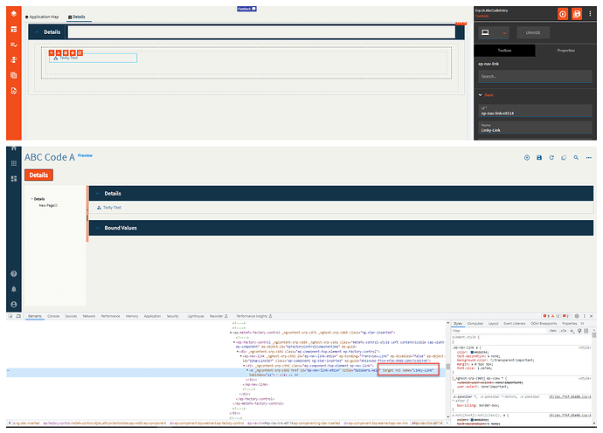603x433 pixels.
Task: Open DevTools settings gear
Action: coord(577,316)
